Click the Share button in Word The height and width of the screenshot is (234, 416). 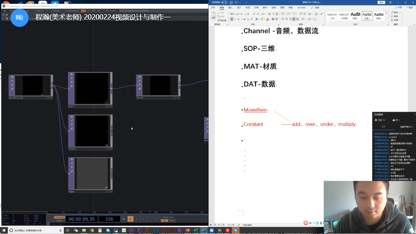click(396, 7)
